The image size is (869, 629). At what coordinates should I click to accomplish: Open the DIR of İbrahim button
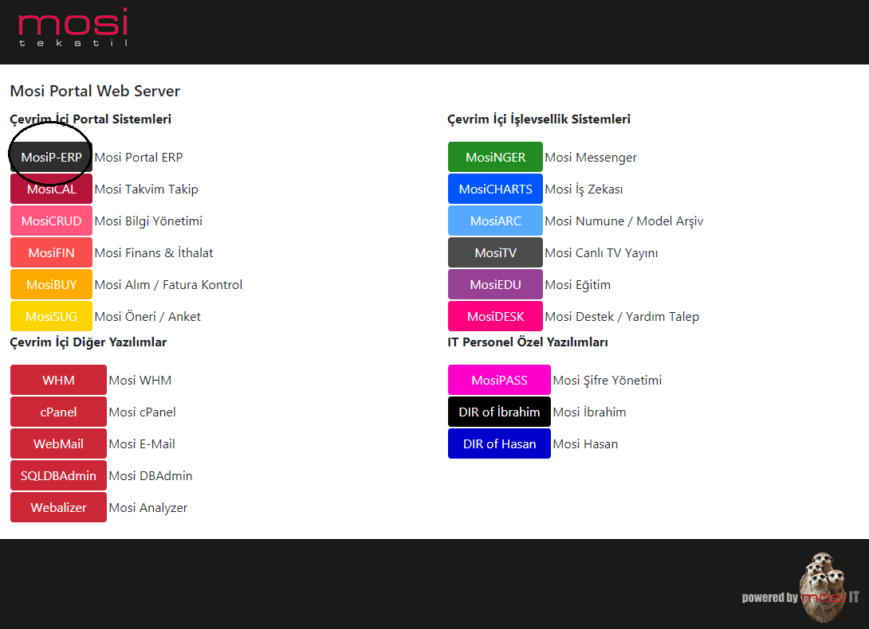(499, 412)
